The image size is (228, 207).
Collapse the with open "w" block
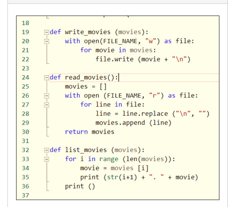coord(46,41)
